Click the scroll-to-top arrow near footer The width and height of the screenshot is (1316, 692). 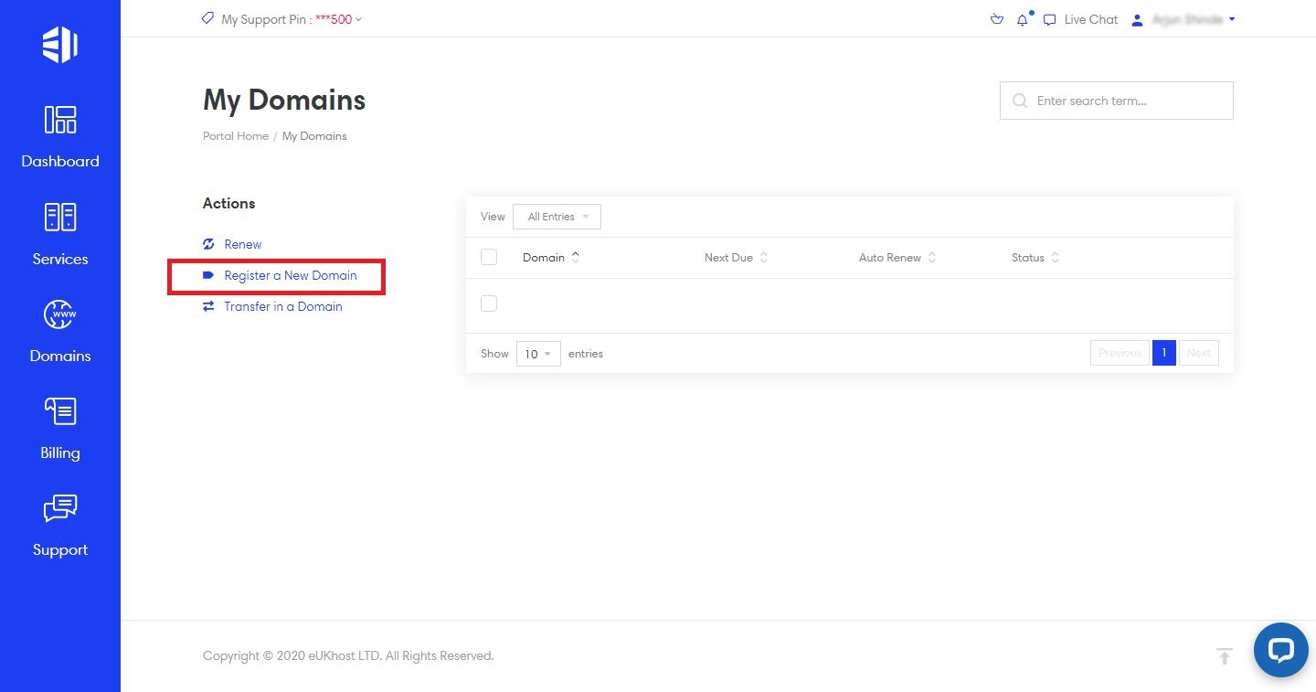(x=1224, y=655)
